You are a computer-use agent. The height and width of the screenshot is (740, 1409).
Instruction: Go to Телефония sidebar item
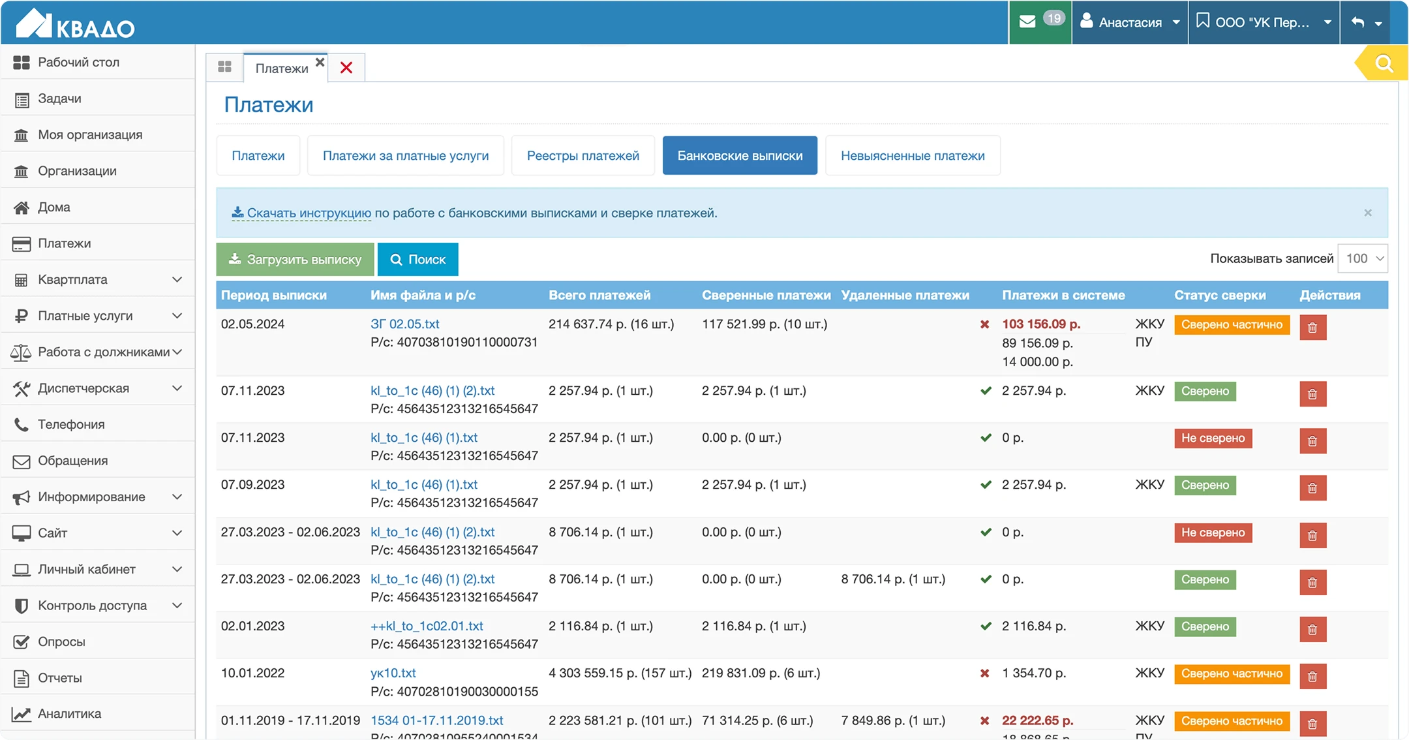coord(71,424)
